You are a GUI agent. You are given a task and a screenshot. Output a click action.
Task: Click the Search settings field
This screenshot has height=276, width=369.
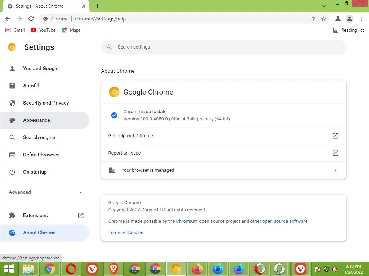223,47
